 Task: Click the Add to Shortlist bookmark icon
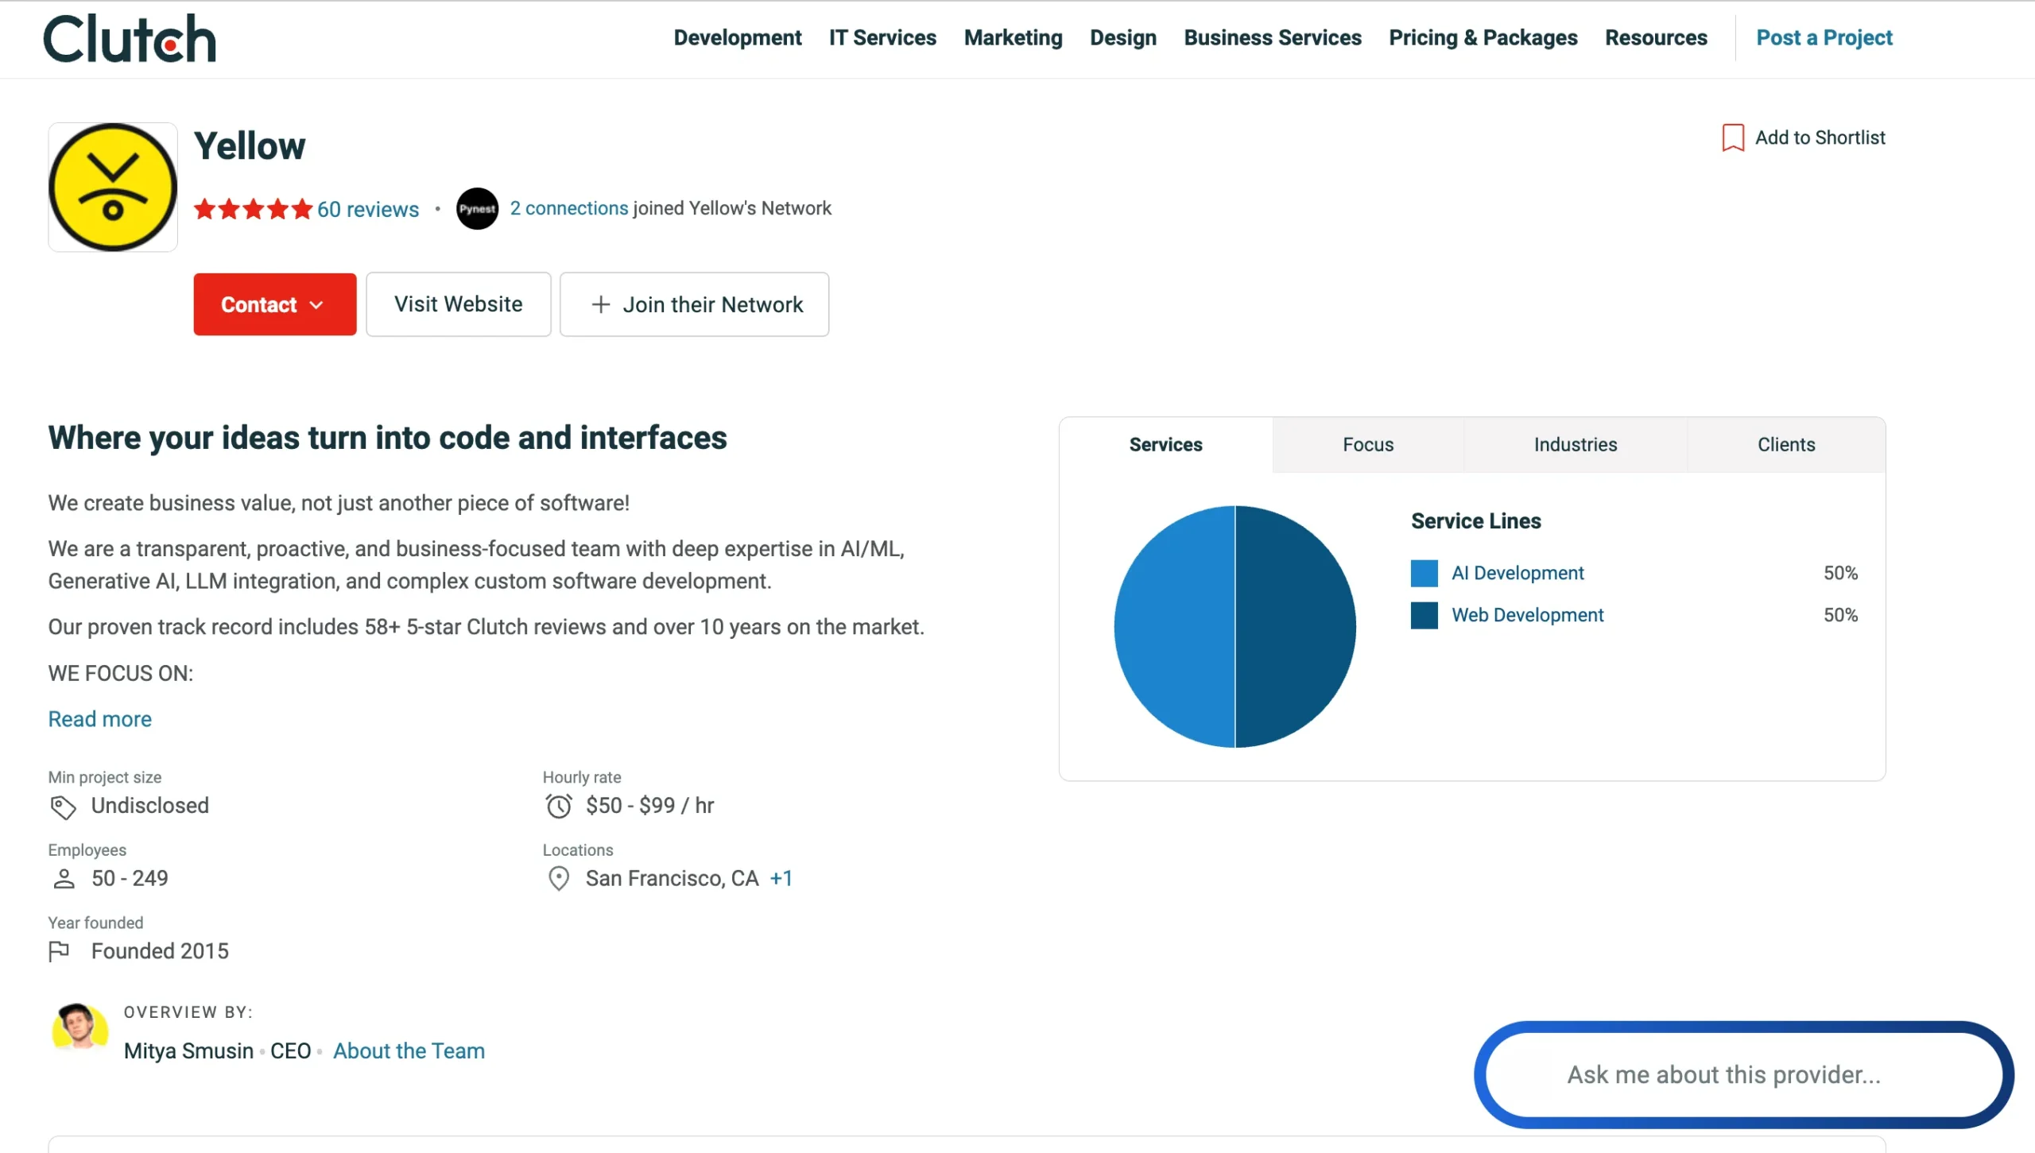click(x=1731, y=137)
